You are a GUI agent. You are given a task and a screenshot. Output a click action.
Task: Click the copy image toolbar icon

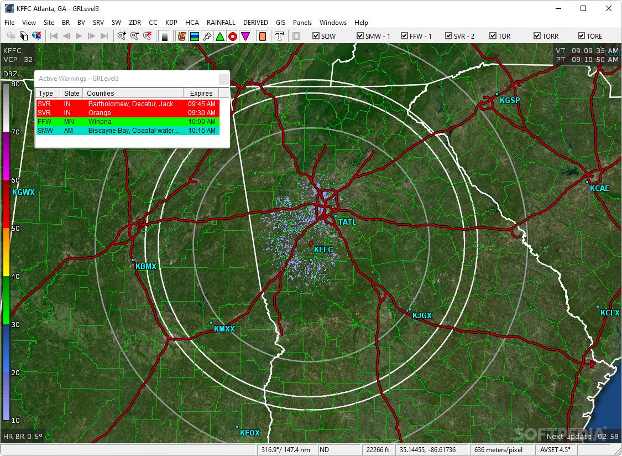(x=24, y=36)
